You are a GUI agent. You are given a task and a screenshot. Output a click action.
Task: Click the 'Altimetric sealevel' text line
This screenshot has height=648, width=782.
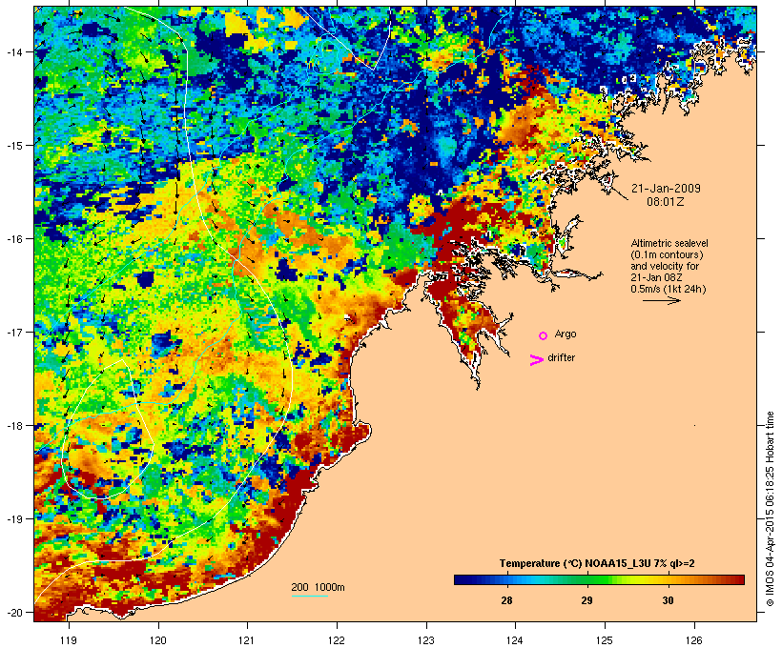(669, 243)
